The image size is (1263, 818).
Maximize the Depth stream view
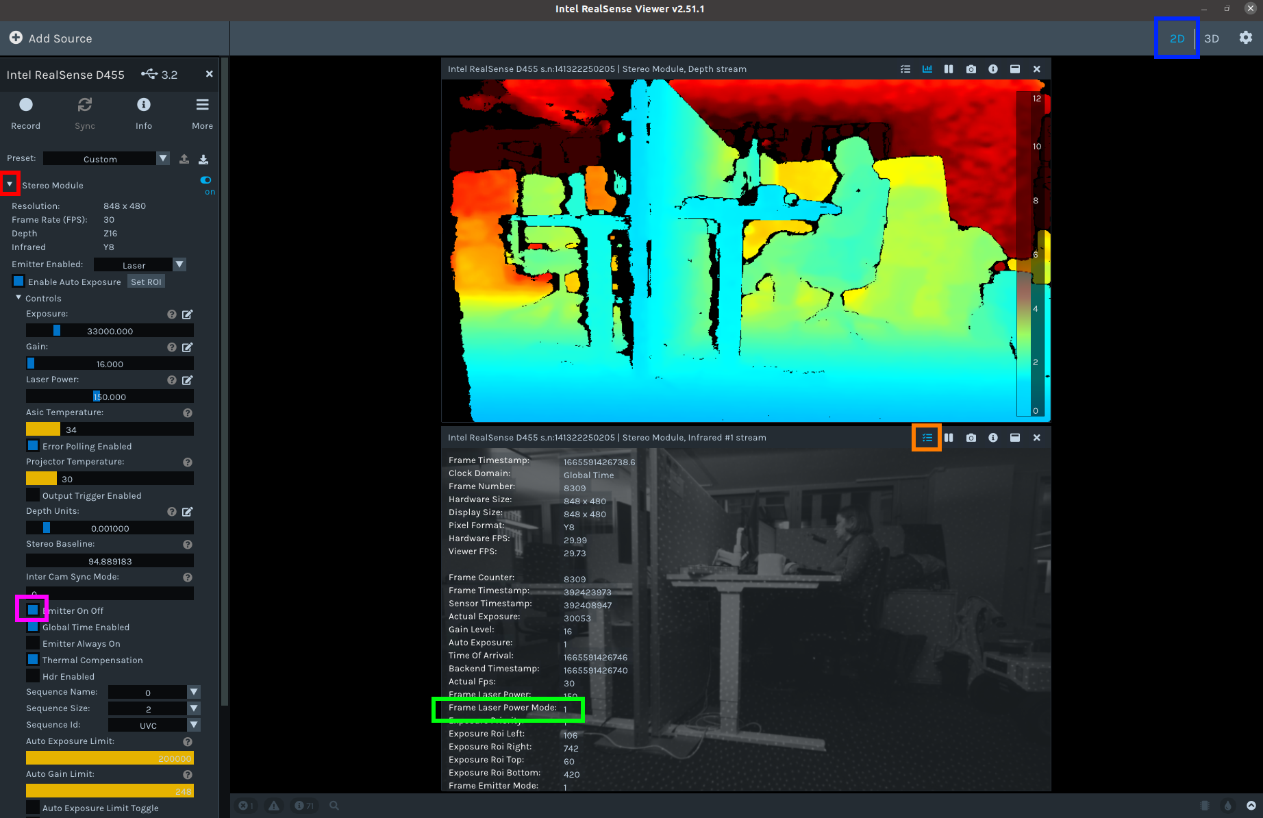click(x=1015, y=69)
